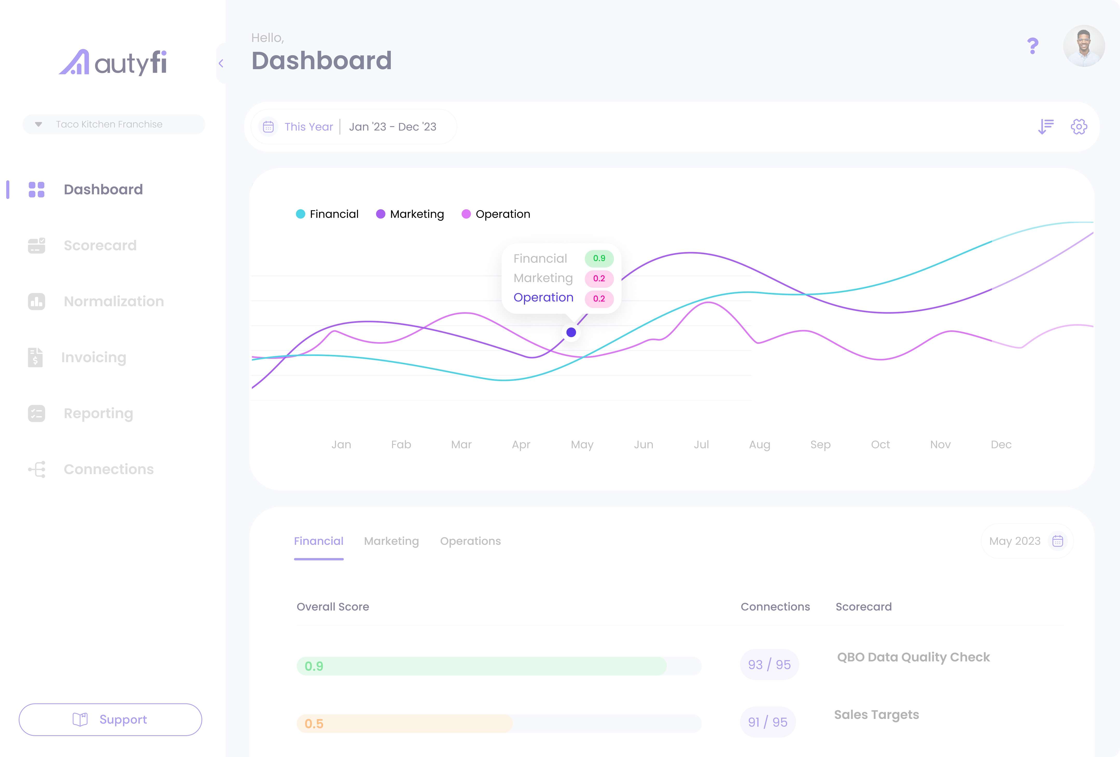The image size is (1120, 757).
Task: Click the sort descending icon
Action: [1046, 127]
